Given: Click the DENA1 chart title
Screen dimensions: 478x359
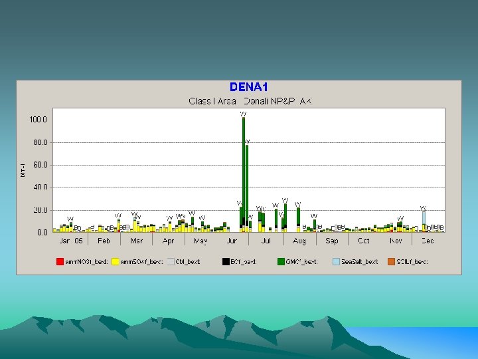Looking at the screenshot, I should [x=249, y=87].
